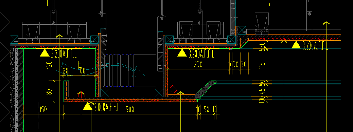Select the 500 dimension text
This screenshot has height=132, width=353.
click(x=130, y=109)
